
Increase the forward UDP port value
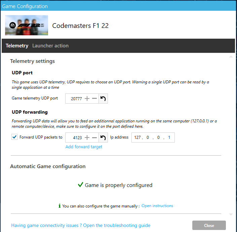87,138
